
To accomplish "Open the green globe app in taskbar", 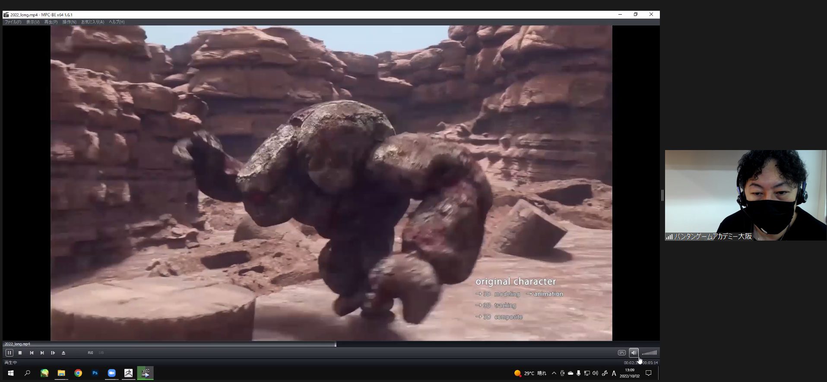I will 44,373.
